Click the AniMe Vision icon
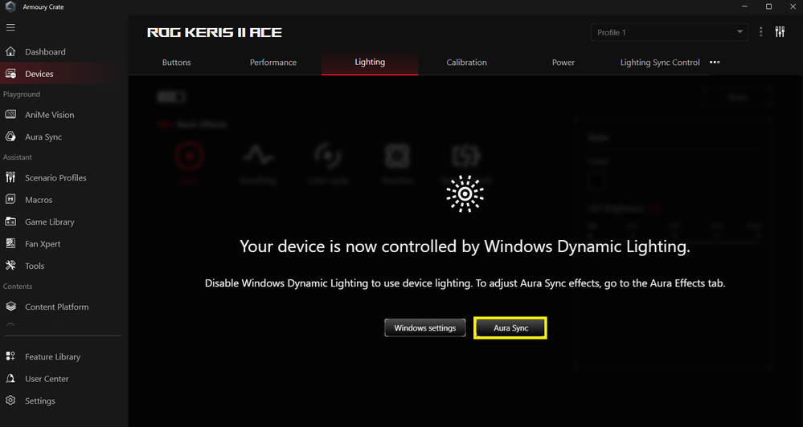Viewport: 803px width, 427px height. pos(10,115)
